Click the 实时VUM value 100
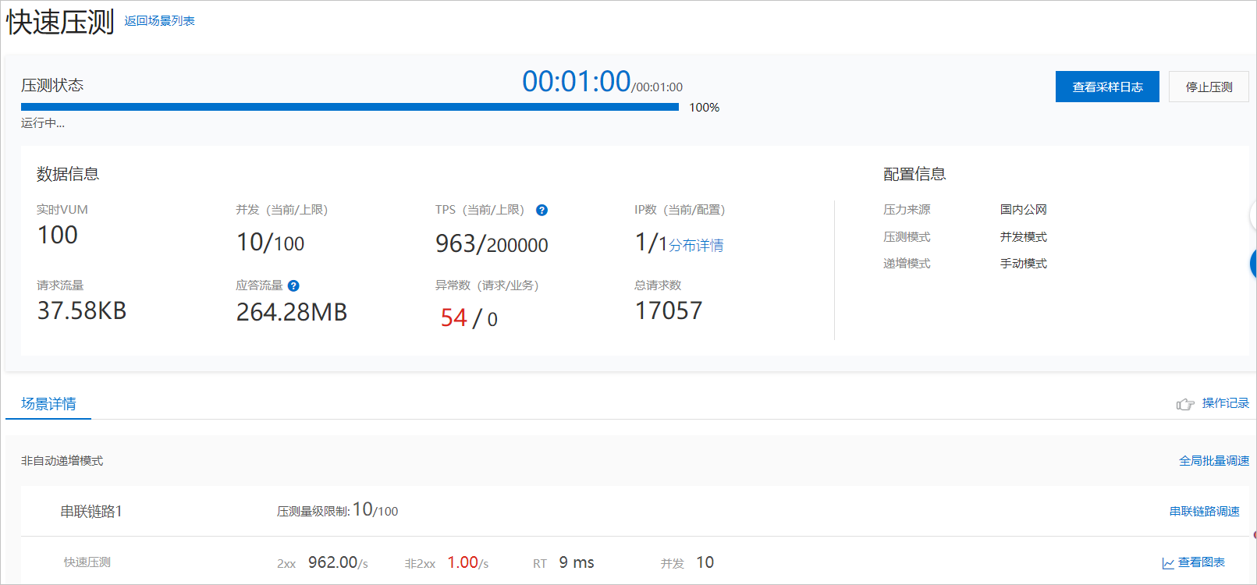1257x585 pixels. (58, 235)
